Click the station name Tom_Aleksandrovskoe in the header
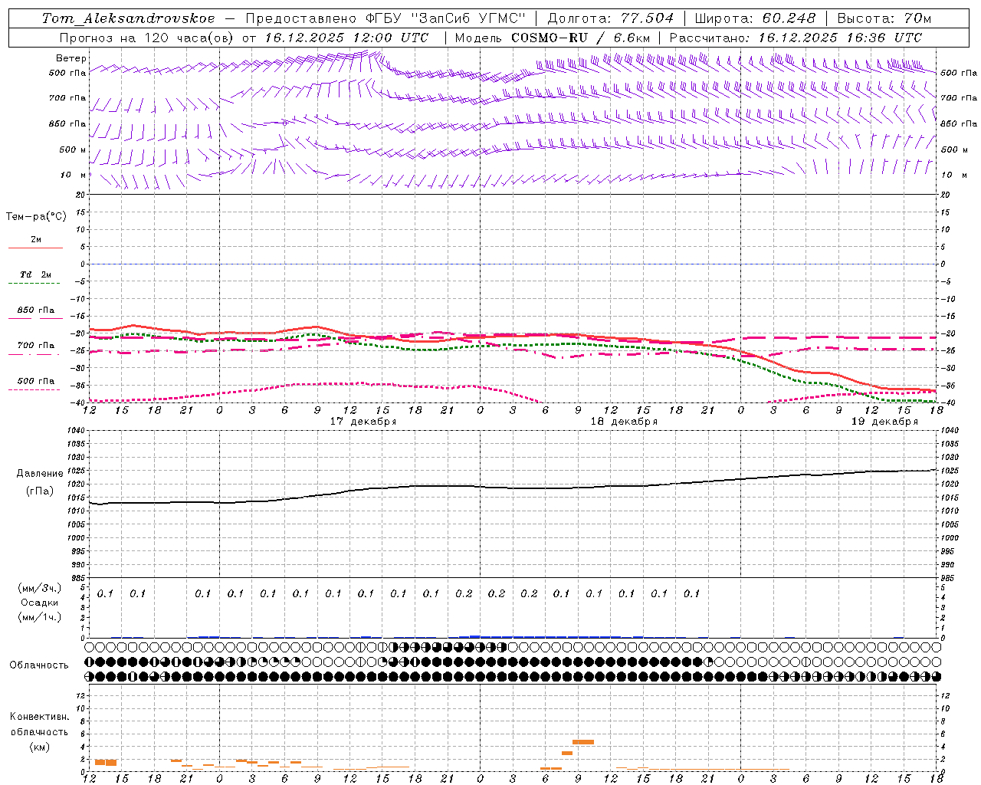Image resolution: width=981 pixels, height=785 pixels. point(129,18)
